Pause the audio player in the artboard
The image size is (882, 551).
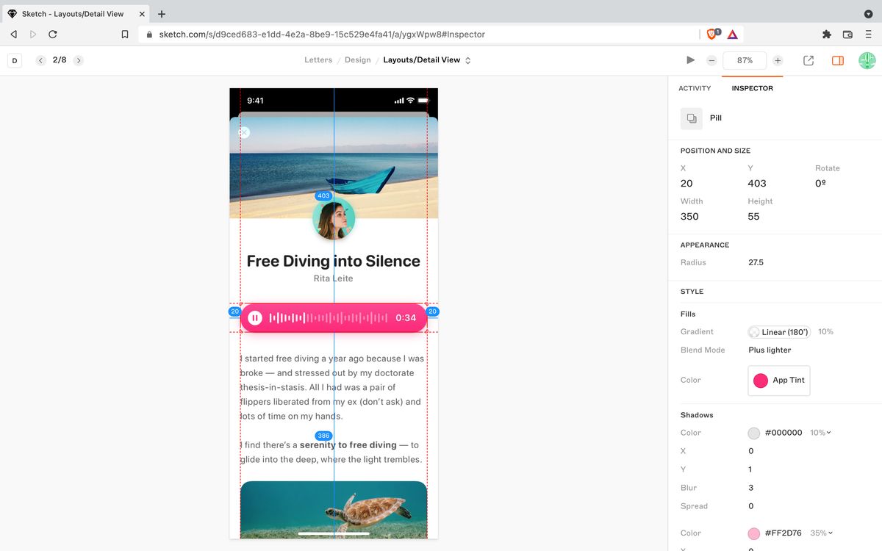pyautogui.click(x=255, y=317)
